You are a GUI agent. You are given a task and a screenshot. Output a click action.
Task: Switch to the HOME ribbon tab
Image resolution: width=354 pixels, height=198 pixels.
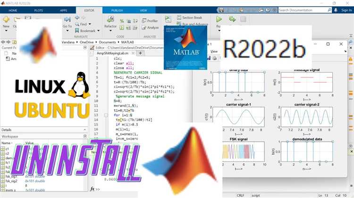13,10
